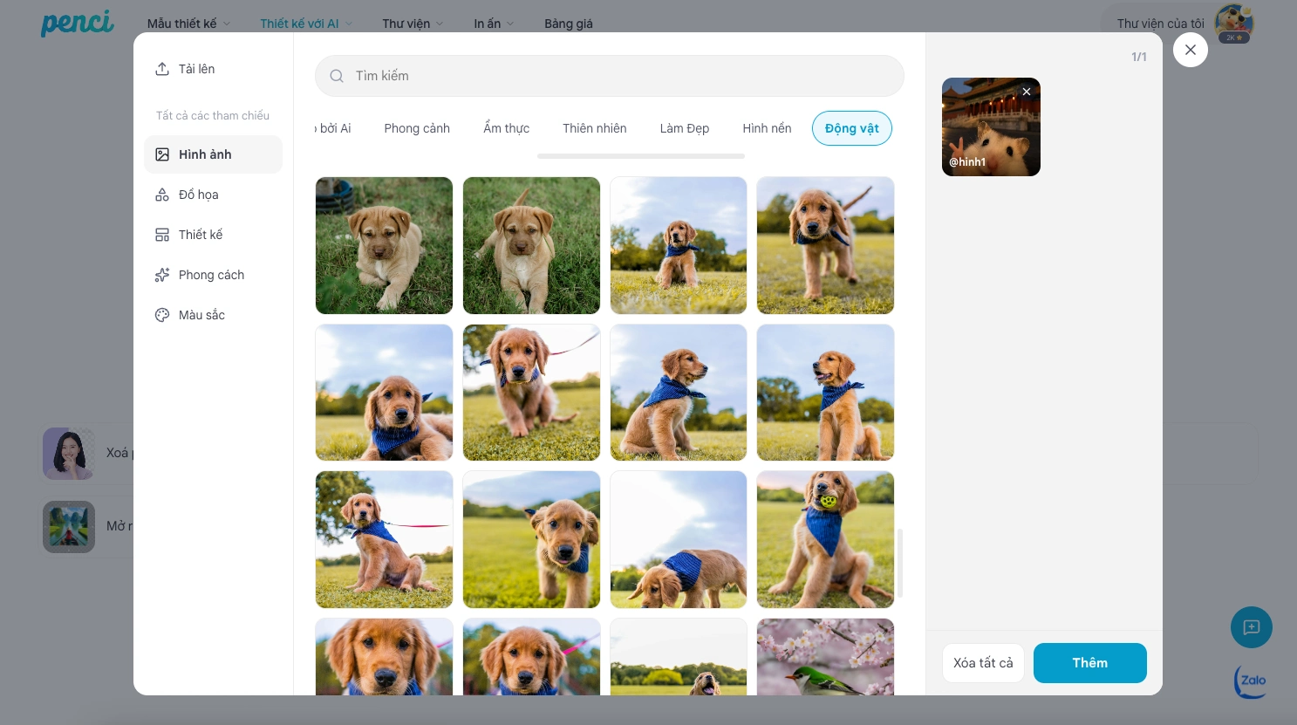Show Thiên nhiên images
Viewport: 1297px width, 725px height.
click(x=595, y=128)
